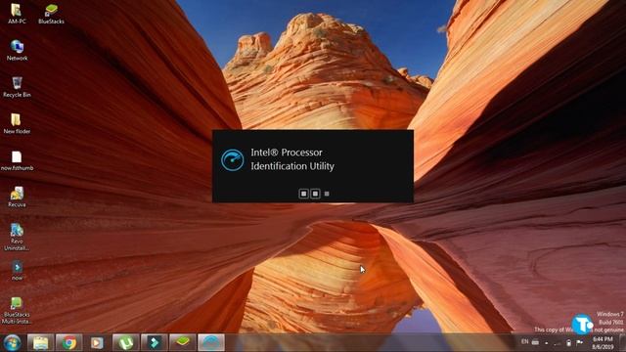Select the Revo Uninstaller shortcut
The height and width of the screenshot is (352, 626).
pos(17,237)
